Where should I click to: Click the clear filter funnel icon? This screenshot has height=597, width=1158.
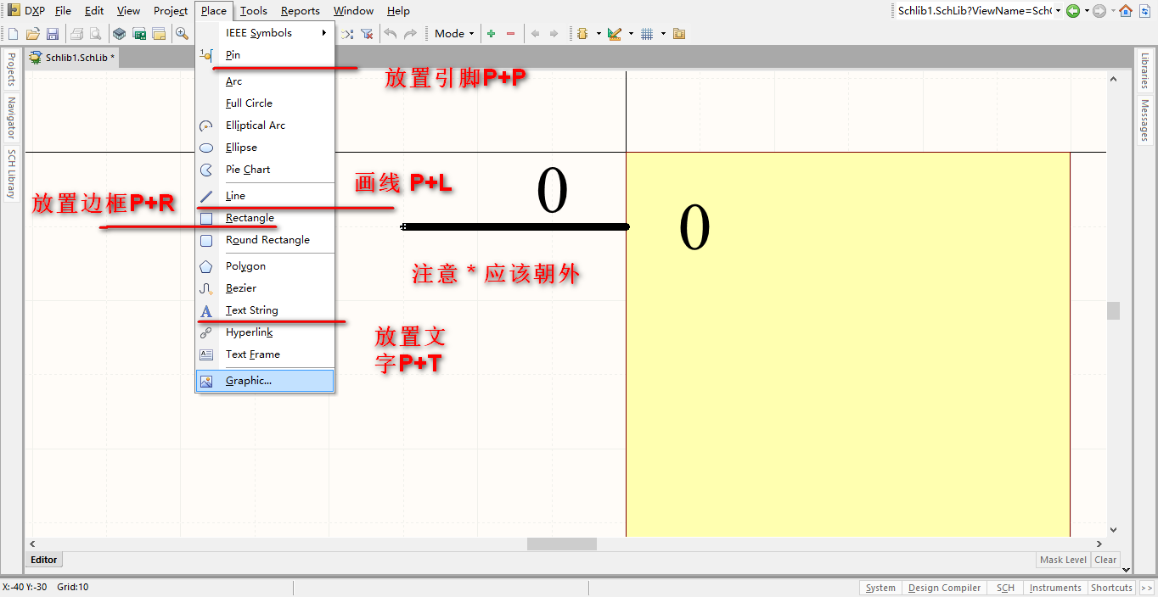pyautogui.click(x=367, y=34)
